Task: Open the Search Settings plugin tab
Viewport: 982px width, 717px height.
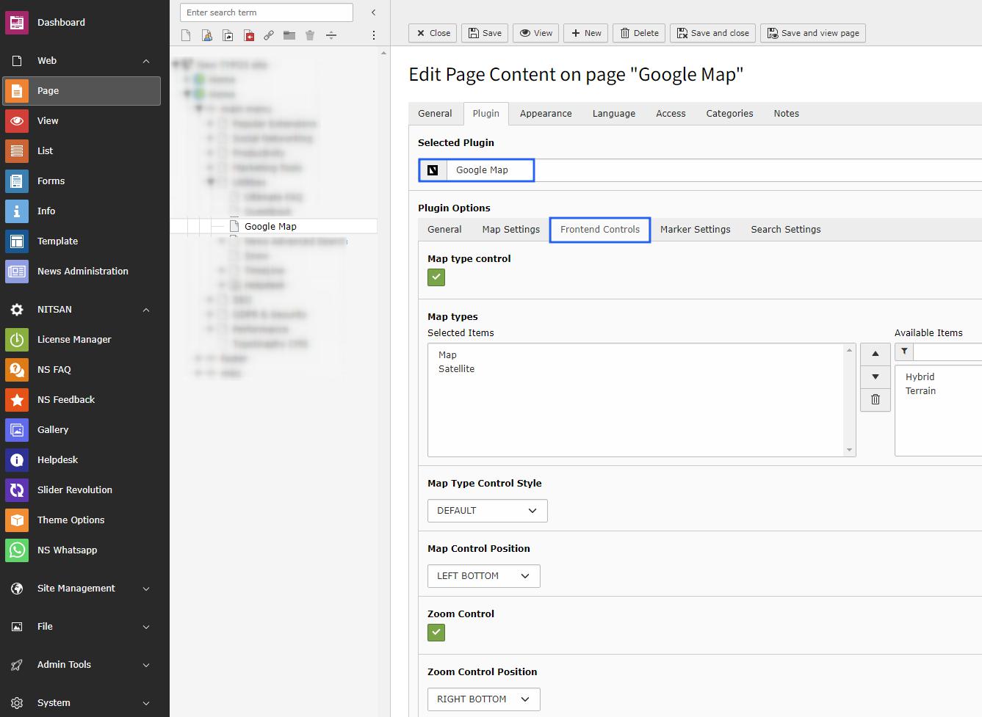Action: coord(785,230)
